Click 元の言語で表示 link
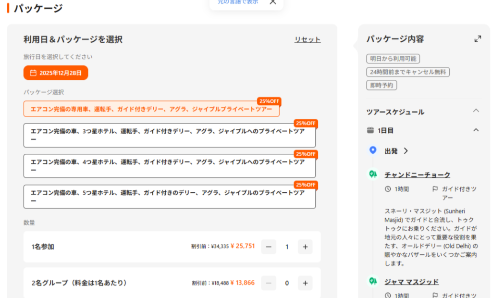Viewport: 492px width, 298px height. click(238, 2)
